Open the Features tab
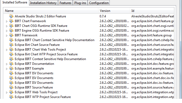This screenshot has height=103, width=182. [65, 3]
